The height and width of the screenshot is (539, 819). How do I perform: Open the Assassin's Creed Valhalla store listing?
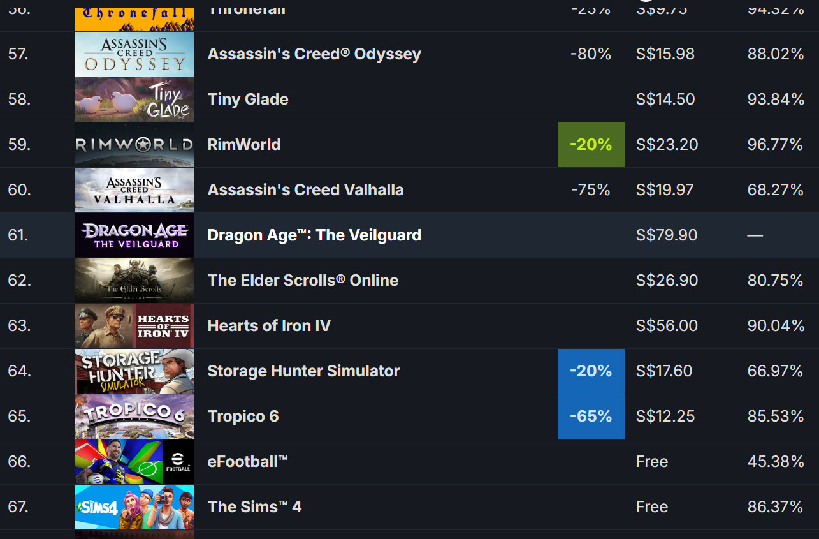134,189
